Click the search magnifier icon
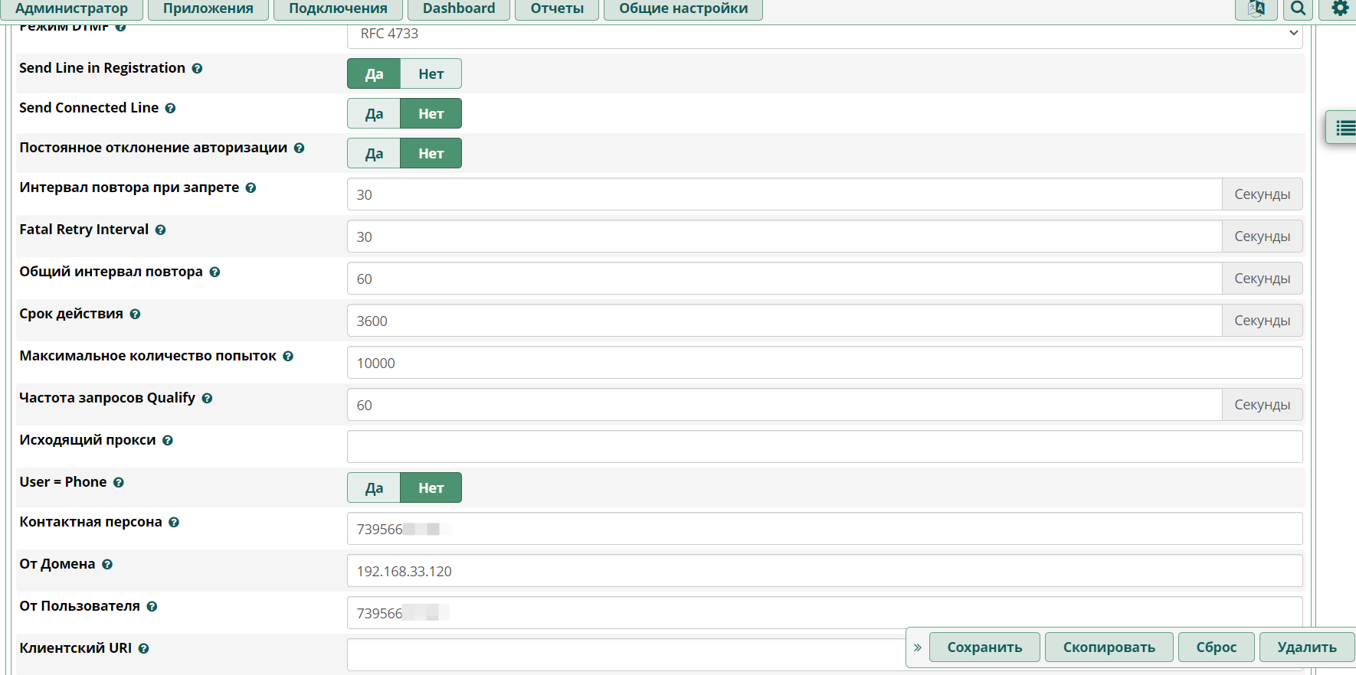This screenshot has width=1356, height=675. (x=1298, y=8)
